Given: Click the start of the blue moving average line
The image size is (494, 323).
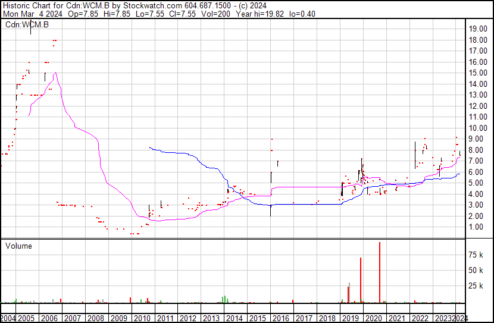Looking at the screenshot, I should click(149, 147).
